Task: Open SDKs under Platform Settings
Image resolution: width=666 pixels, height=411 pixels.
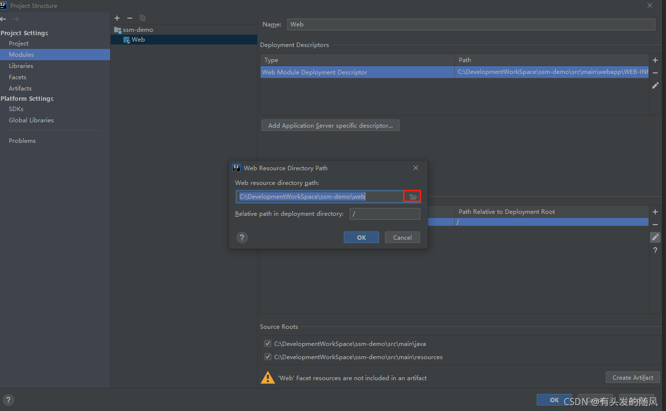Action: tap(16, 109)
